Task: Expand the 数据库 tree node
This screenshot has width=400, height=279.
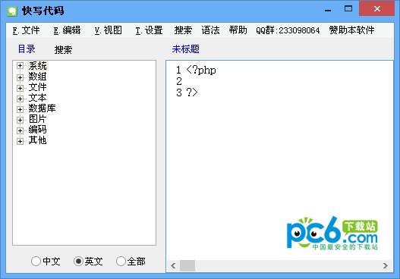Action: coord(20,109)
